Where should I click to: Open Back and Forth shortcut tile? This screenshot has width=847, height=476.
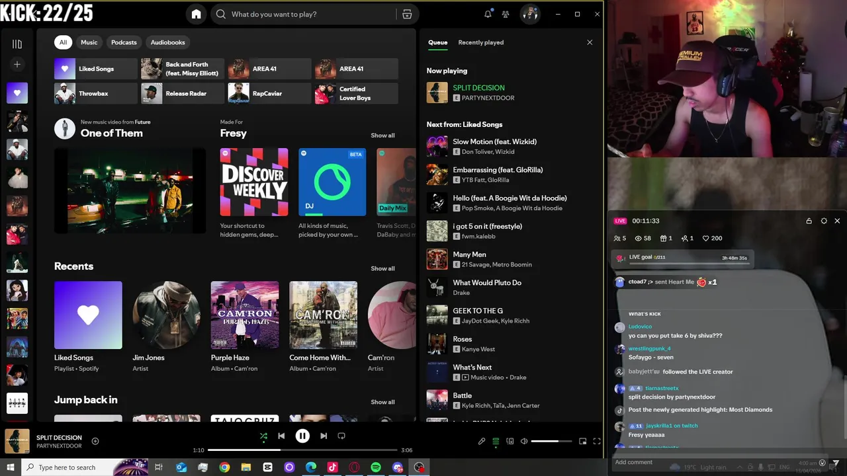[x=183, y=69]
